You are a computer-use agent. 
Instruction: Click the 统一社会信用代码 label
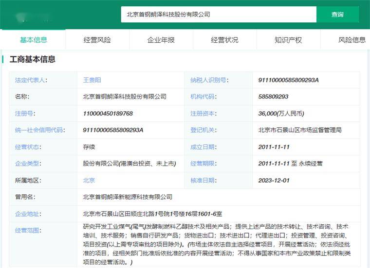[40, 130]
